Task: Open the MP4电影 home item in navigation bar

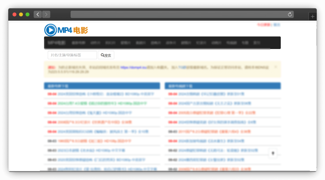Action: (56, 43)
